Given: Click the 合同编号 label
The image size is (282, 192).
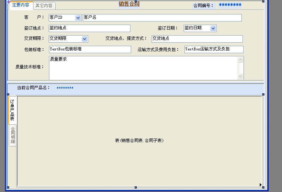Looking at the screenshot, I should coord(203,6).
